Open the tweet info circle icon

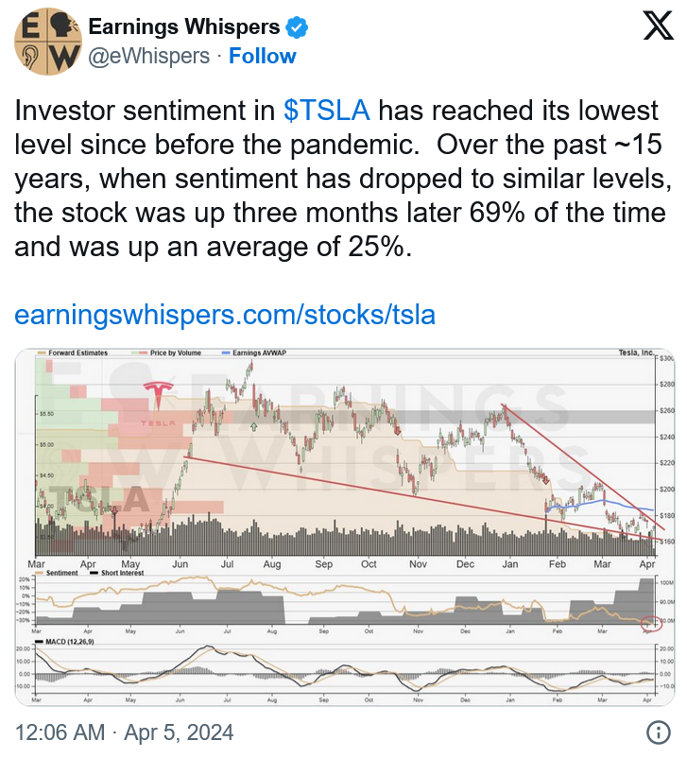pyautogui.click(x=658, y=732)
